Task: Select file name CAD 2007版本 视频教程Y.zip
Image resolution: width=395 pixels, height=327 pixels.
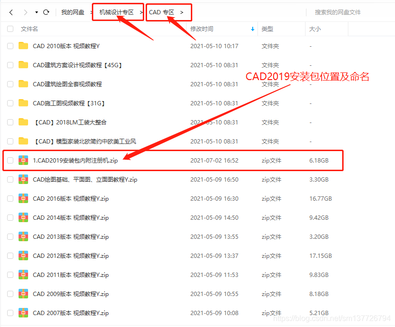Action: [71, 313]
